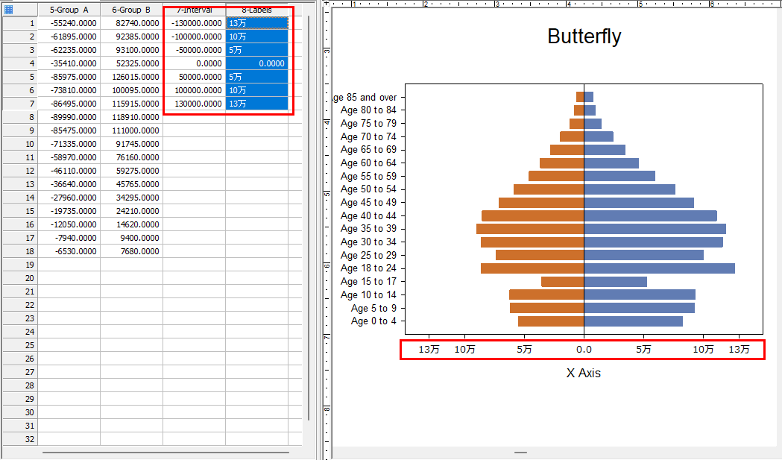782x460 pixels.
Task: Click the graph page horizontal scrollbar thumb
Action: click(x=520, y=453)
